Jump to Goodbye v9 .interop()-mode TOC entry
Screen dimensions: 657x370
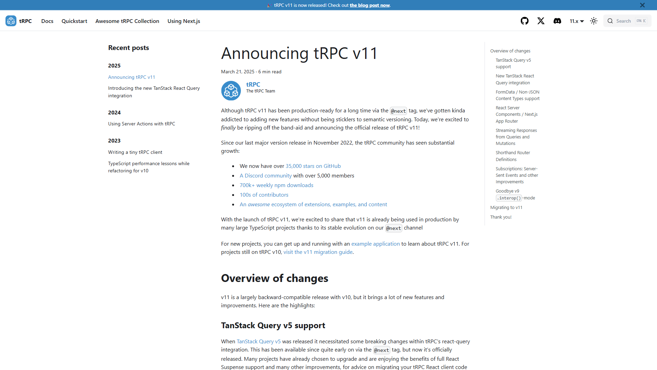515,195
